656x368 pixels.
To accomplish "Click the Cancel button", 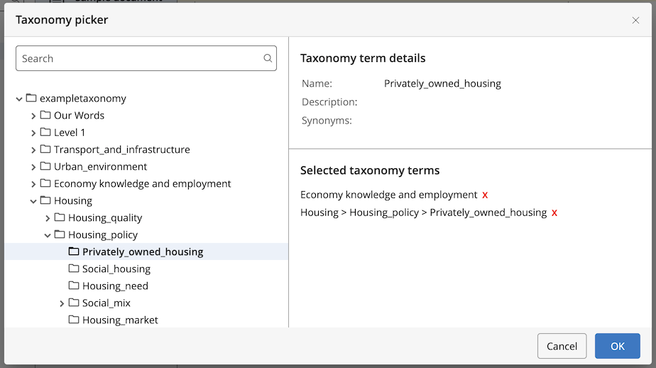I will point(562,346).
